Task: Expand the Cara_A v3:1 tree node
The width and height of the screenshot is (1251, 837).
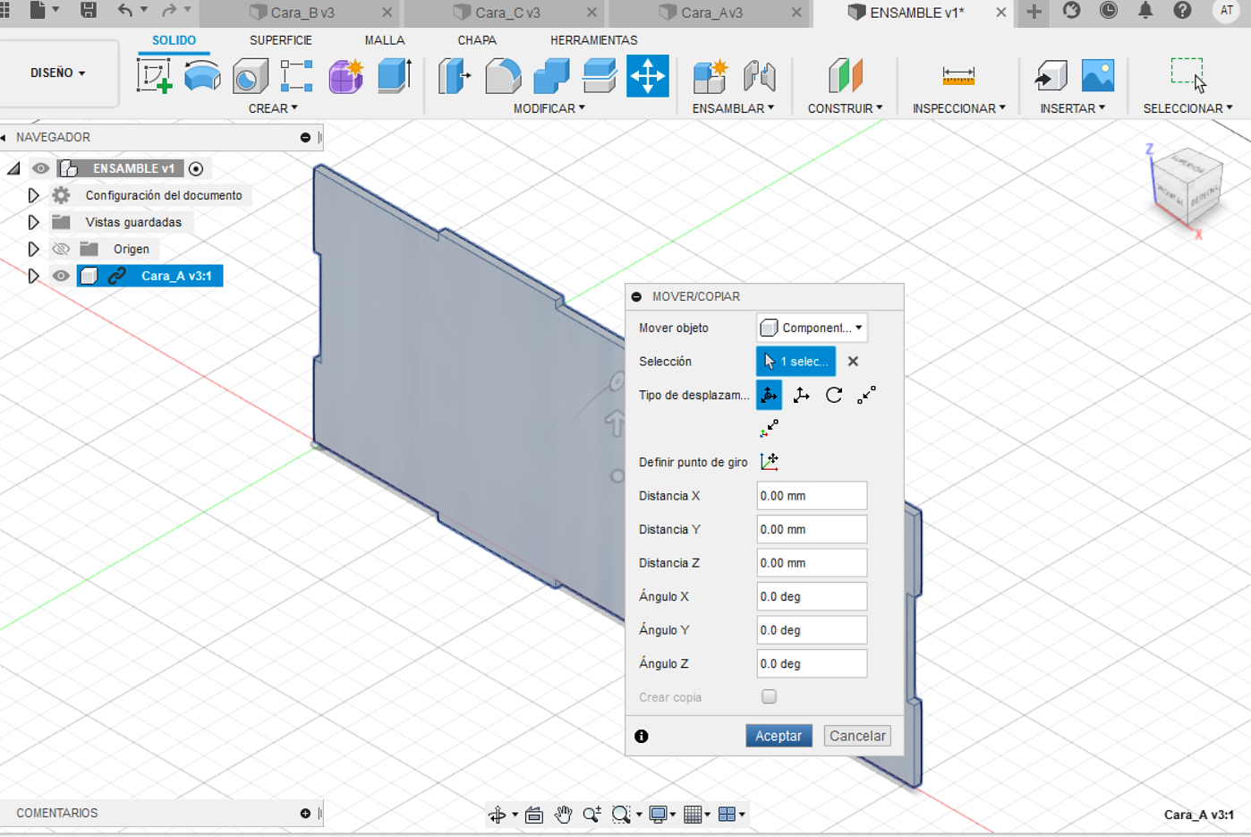Action: point(33,276)
